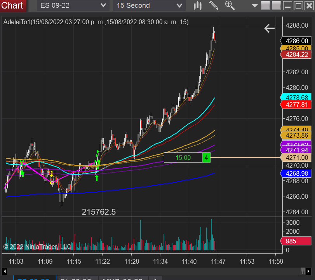Click the green up-arrow signal near 11:22
Image resolution: width=315 pixels, height=280 pixels.
97,178
